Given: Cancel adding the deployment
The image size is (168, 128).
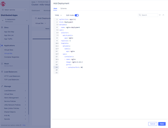Looking at the screenshot, I should (153, 124).
